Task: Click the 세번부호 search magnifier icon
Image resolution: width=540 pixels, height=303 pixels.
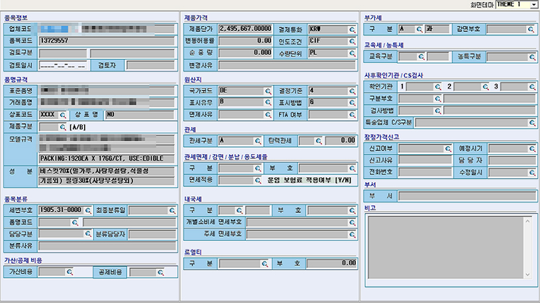Action: (87, 210)
